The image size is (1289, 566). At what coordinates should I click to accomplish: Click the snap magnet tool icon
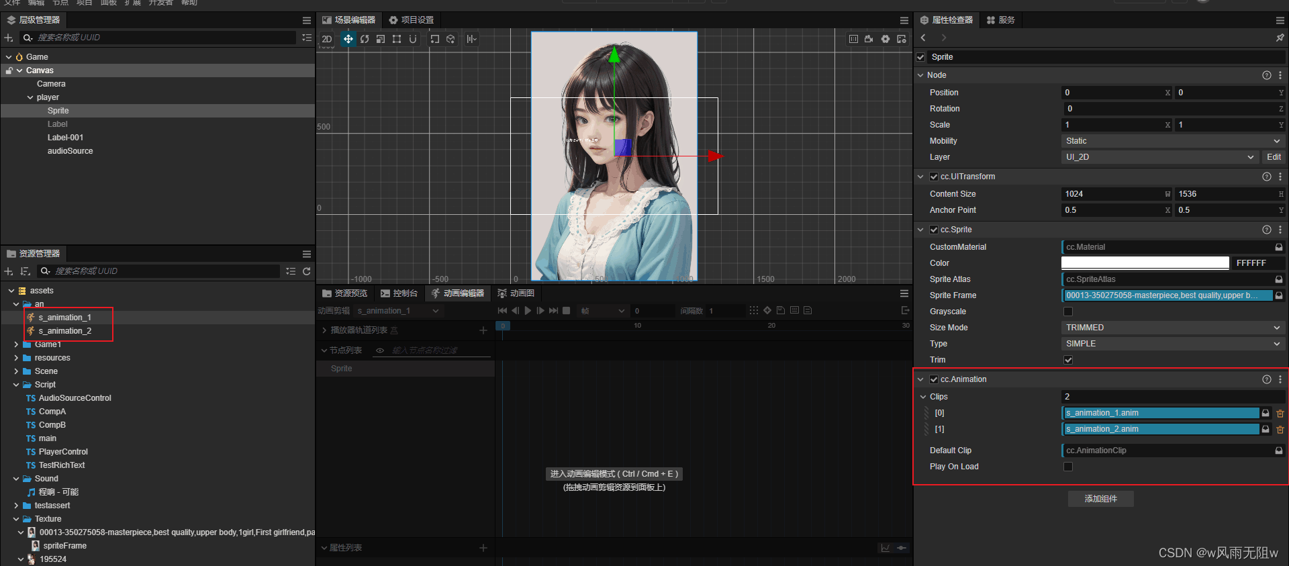tap(413, 39)
